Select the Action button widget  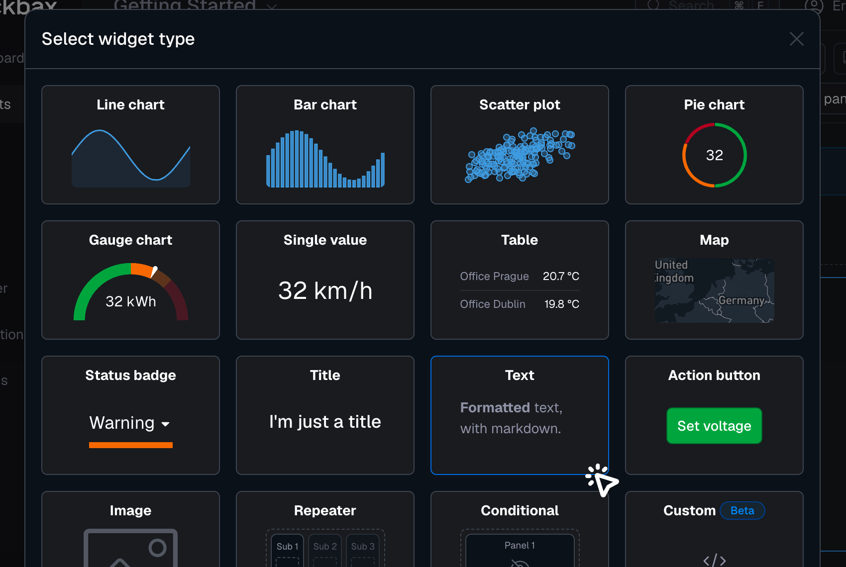[x=714, y=415]
